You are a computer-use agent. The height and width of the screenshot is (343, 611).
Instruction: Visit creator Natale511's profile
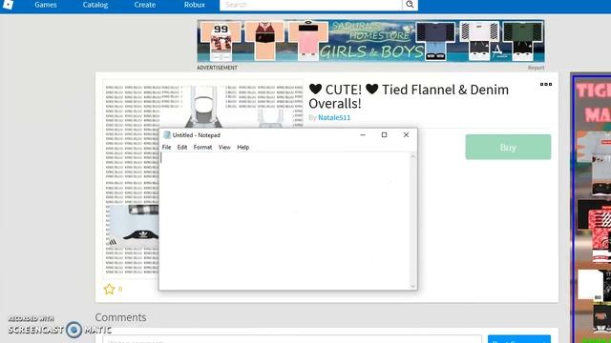pos(334,117)
